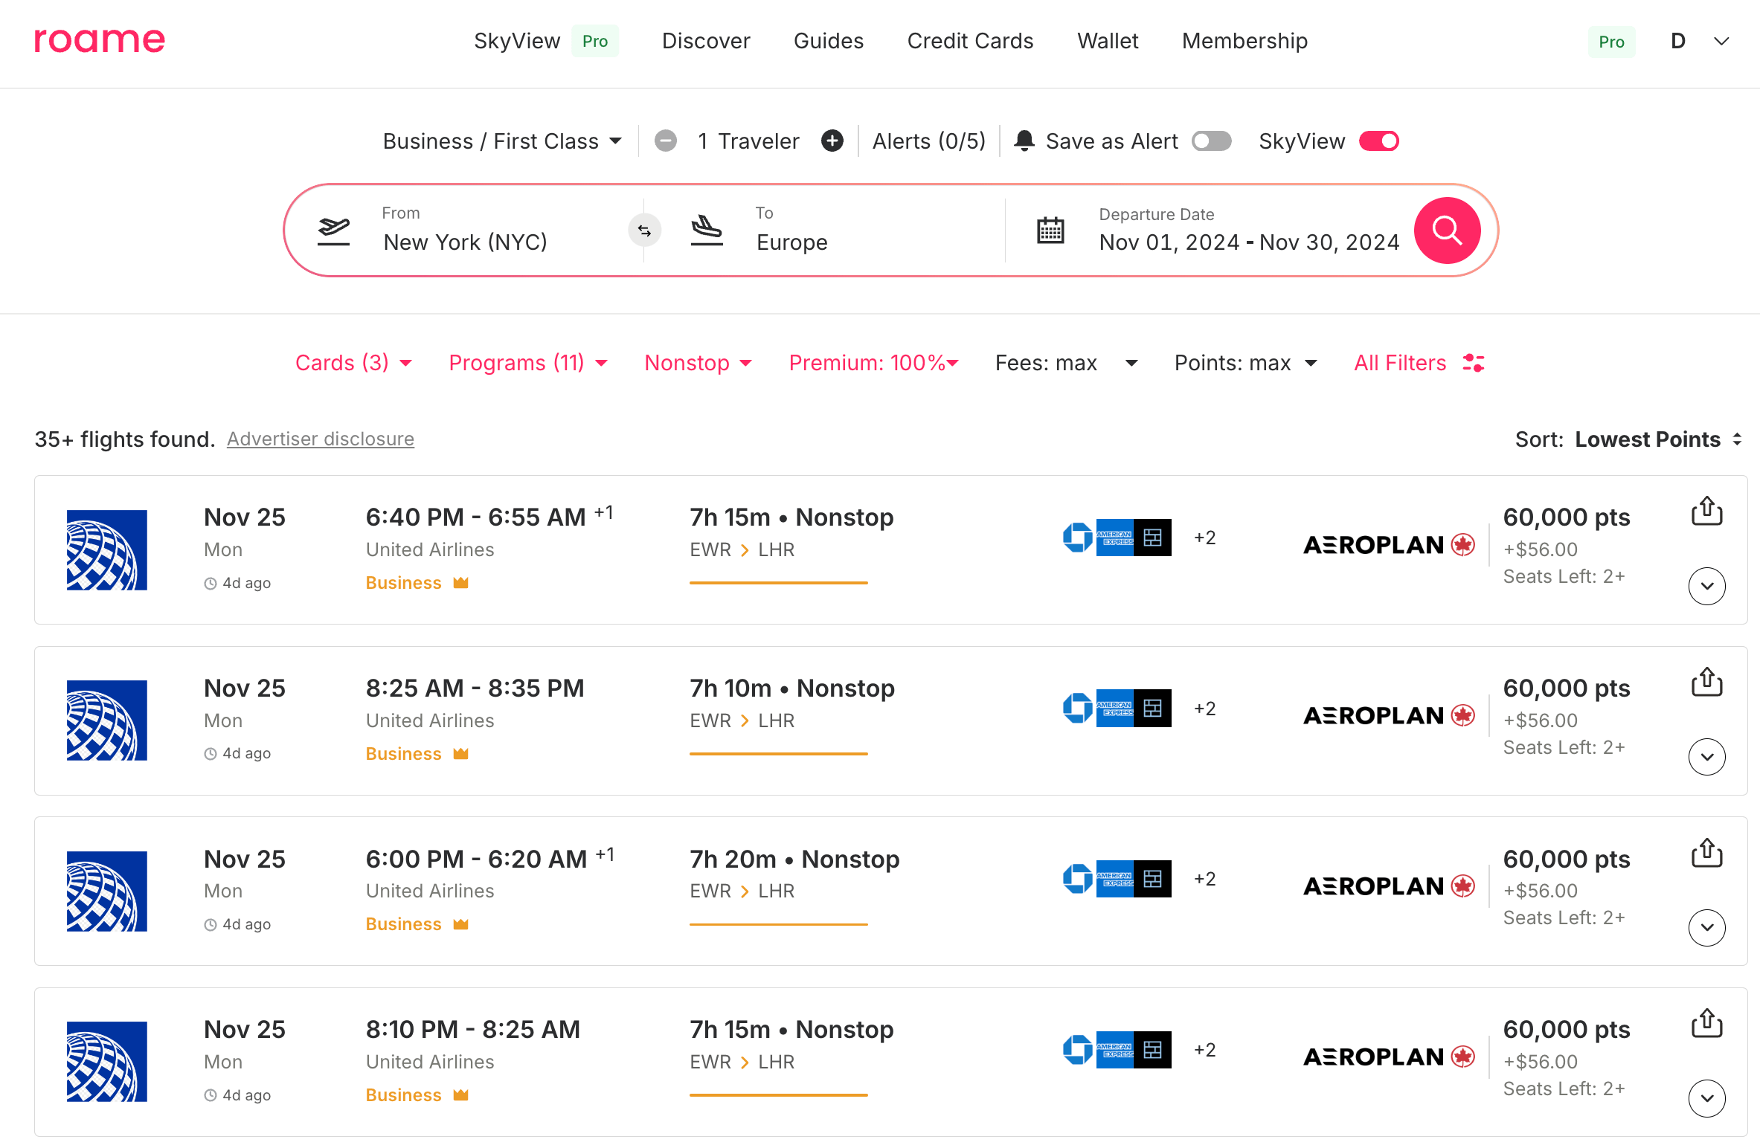The width and height of the screenshot is (1760, 1148).
Task: Go to the Discover page
Action: point(706,41)
